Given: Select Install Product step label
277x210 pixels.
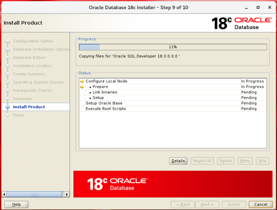Looking at the screenshot, I should (x=29, y=107).
